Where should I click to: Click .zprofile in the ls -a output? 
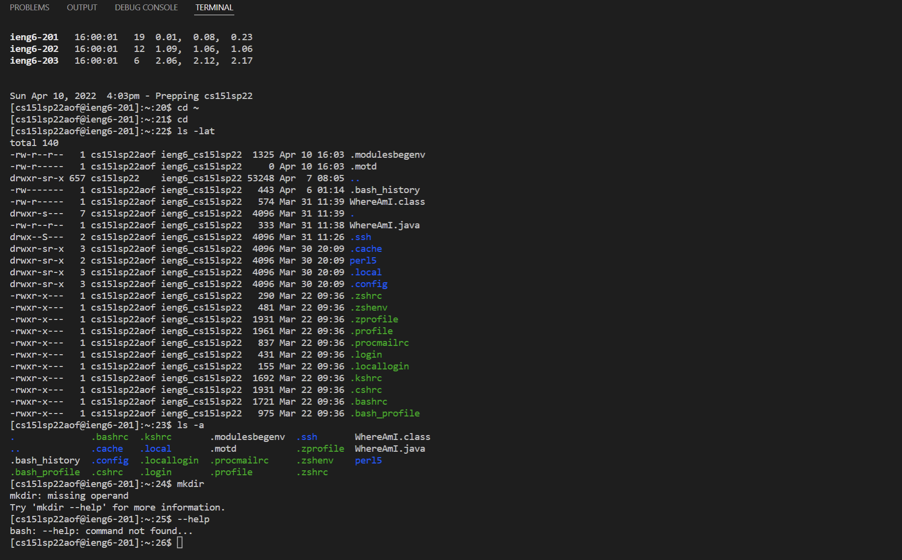(x=320, y=449)
